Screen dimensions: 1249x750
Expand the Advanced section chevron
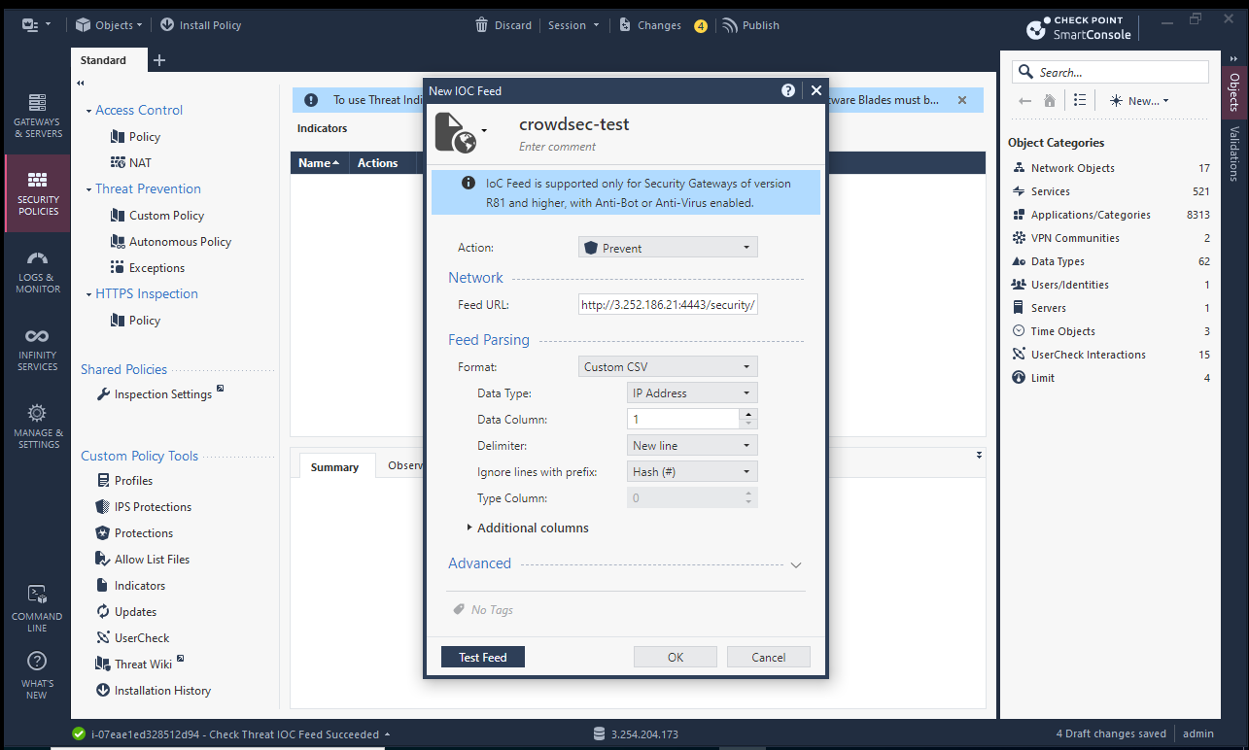(795, 564)
